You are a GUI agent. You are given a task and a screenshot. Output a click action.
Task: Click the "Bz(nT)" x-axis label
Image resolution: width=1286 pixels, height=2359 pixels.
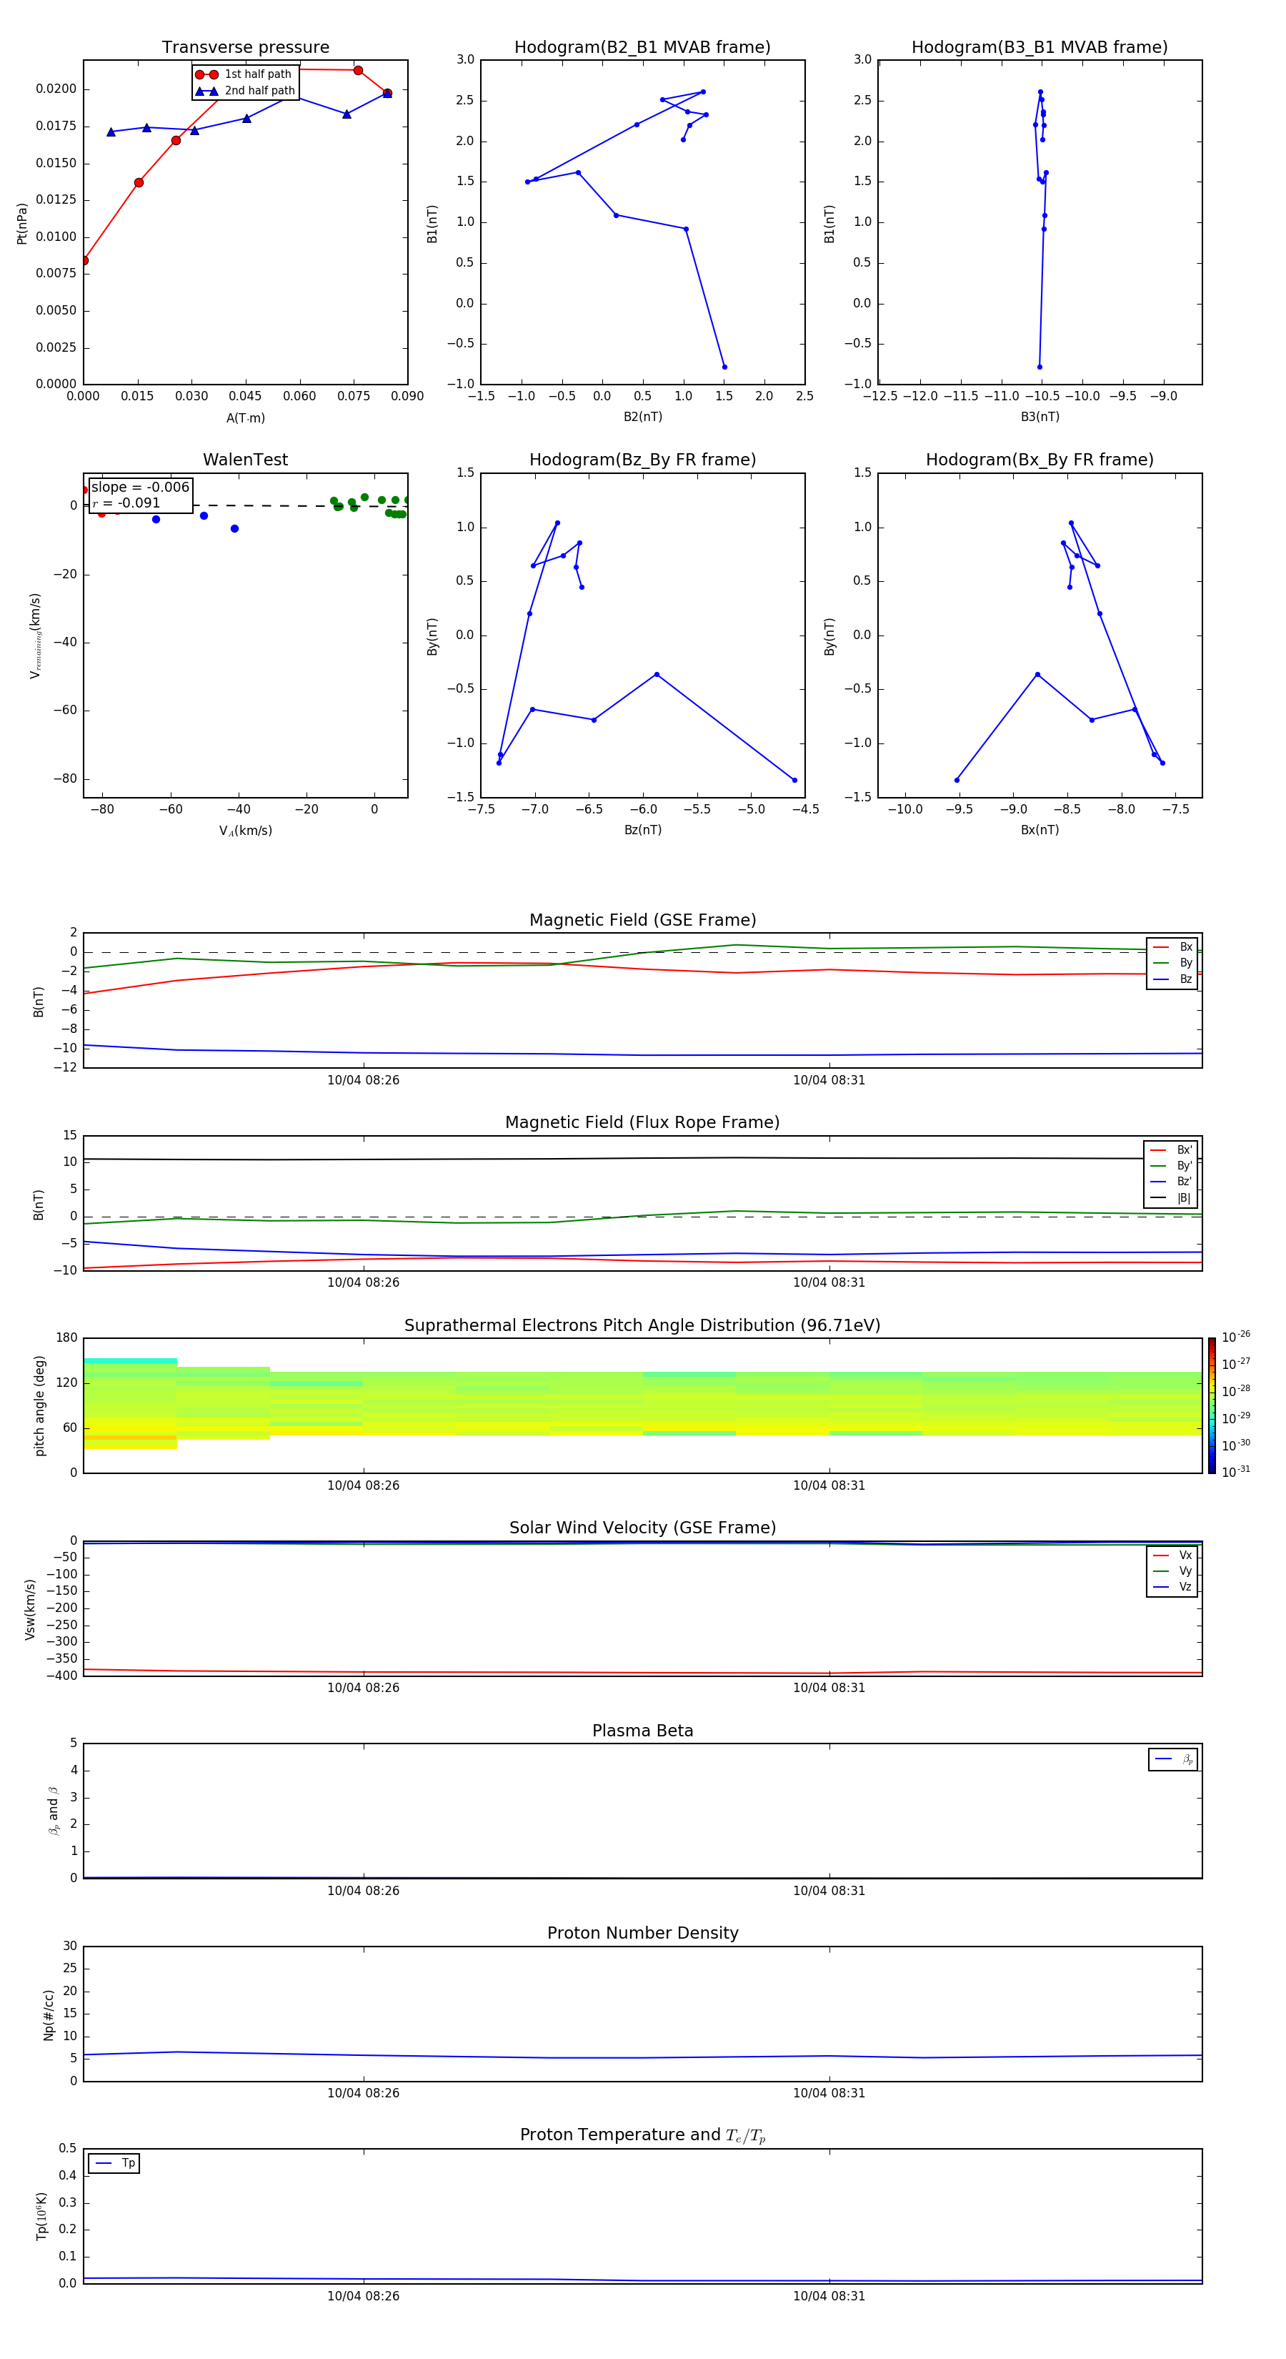click(642, 830)
